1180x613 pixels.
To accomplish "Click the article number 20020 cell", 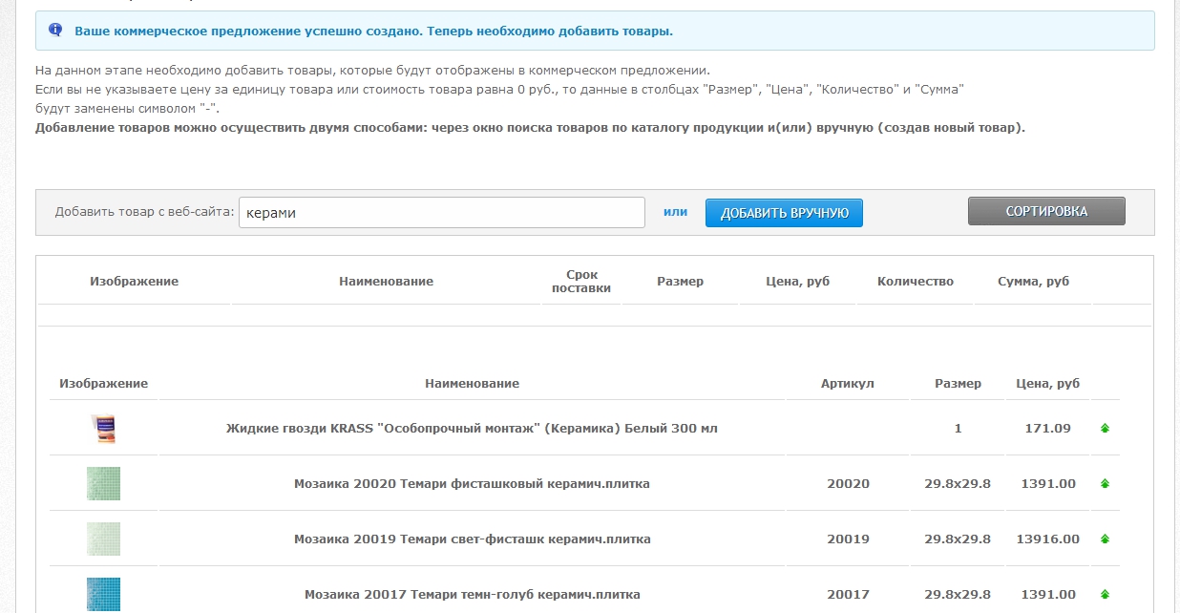I will (848, 484).
